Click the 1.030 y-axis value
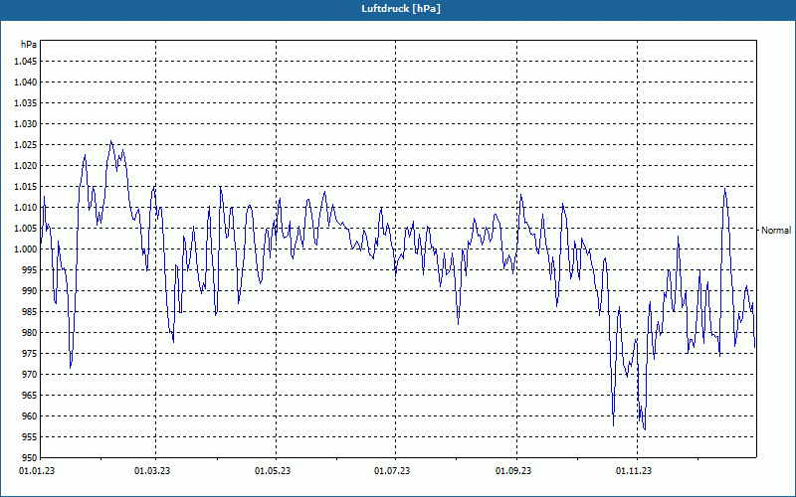The width and height of the screenshot is (796, 497). (26, 123)
